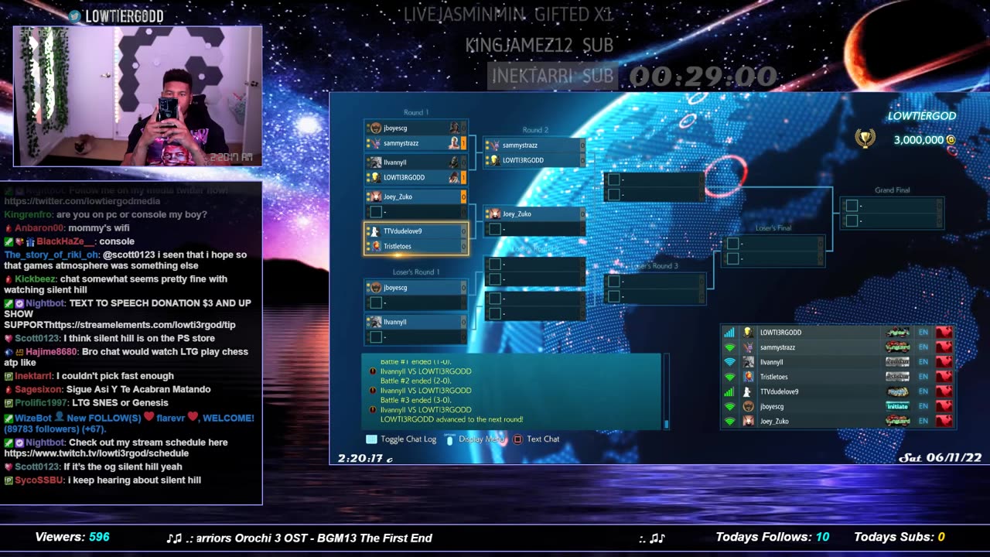Click the Options button icon beside Display Menu
Viewport: 990px width, 557px height.
pos(449,439)
